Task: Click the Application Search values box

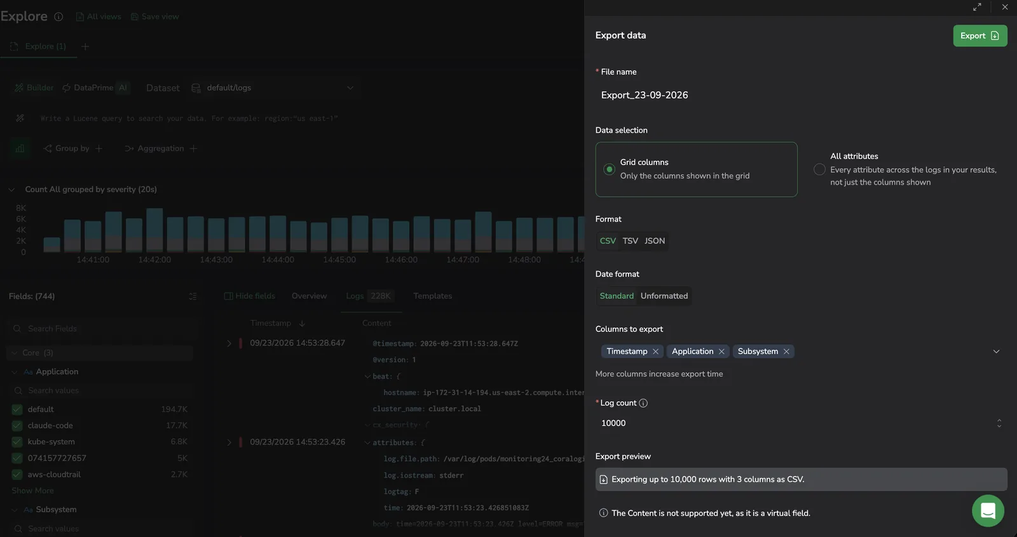Action: 102,391
